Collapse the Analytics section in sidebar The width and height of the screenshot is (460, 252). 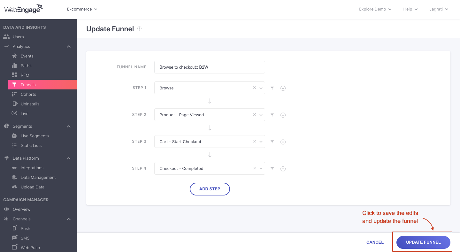click(69, 47)
